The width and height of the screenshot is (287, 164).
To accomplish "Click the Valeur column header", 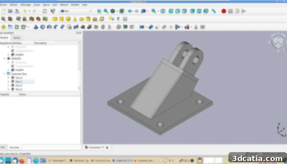I will tap(23, 94).
